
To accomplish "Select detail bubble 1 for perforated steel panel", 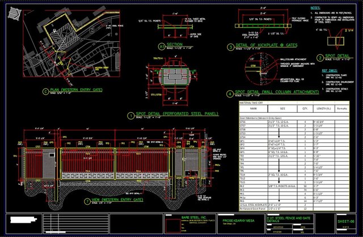I will (131, 115).
